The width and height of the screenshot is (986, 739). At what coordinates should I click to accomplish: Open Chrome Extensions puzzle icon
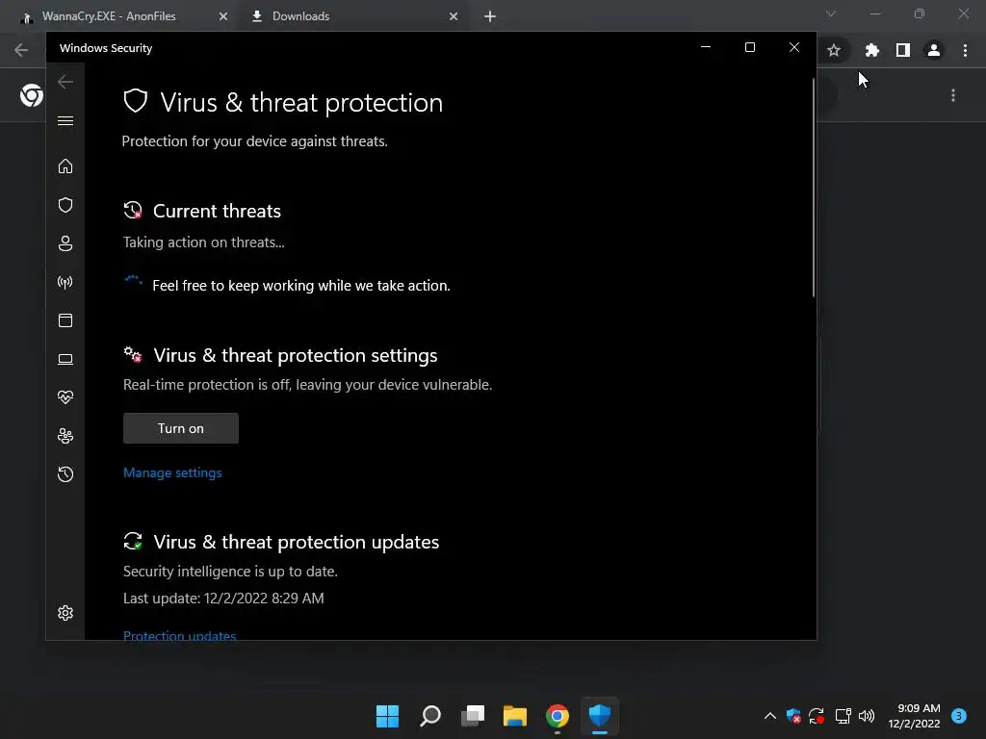coord(871,50)
